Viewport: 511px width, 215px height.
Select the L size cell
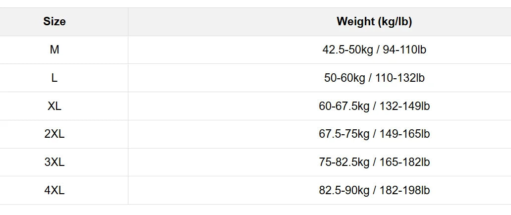tap(55, 78)
